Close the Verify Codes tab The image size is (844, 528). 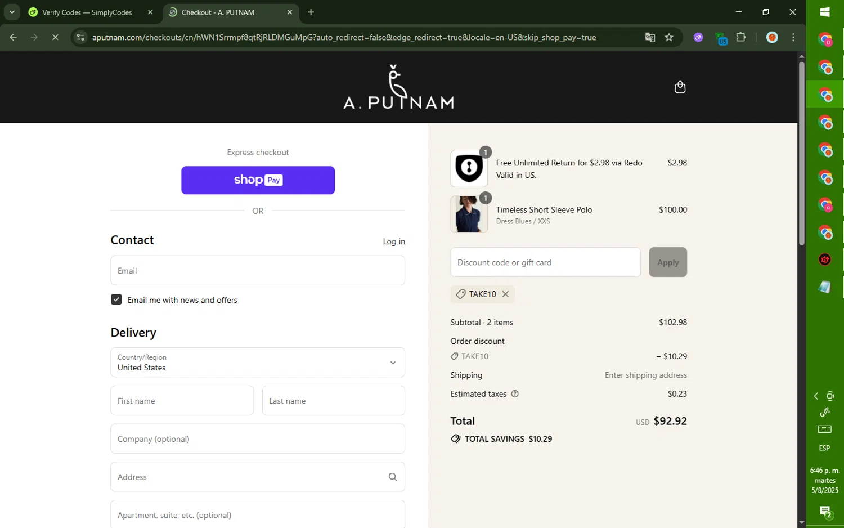pos(150,12)
